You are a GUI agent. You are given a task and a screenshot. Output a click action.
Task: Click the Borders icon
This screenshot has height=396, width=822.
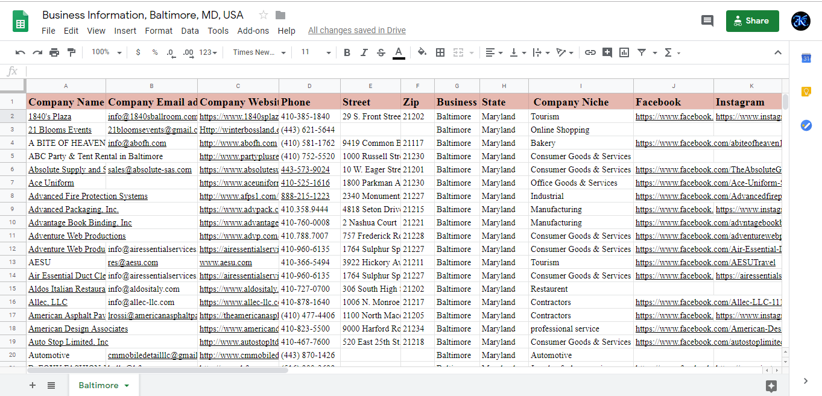click(x=440, y=52)
